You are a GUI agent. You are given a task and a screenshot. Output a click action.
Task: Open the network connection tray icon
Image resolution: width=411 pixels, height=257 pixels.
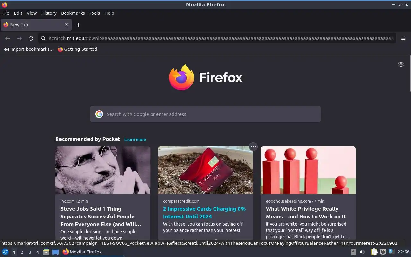tap(383, 252)
